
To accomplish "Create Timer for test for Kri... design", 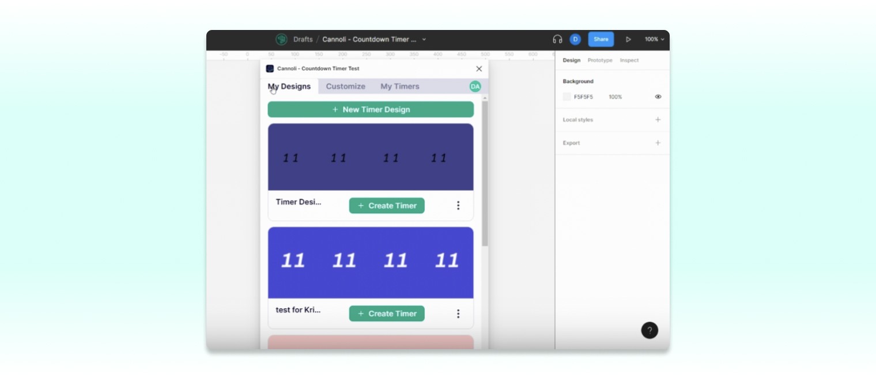I will [x=387, y=313].
